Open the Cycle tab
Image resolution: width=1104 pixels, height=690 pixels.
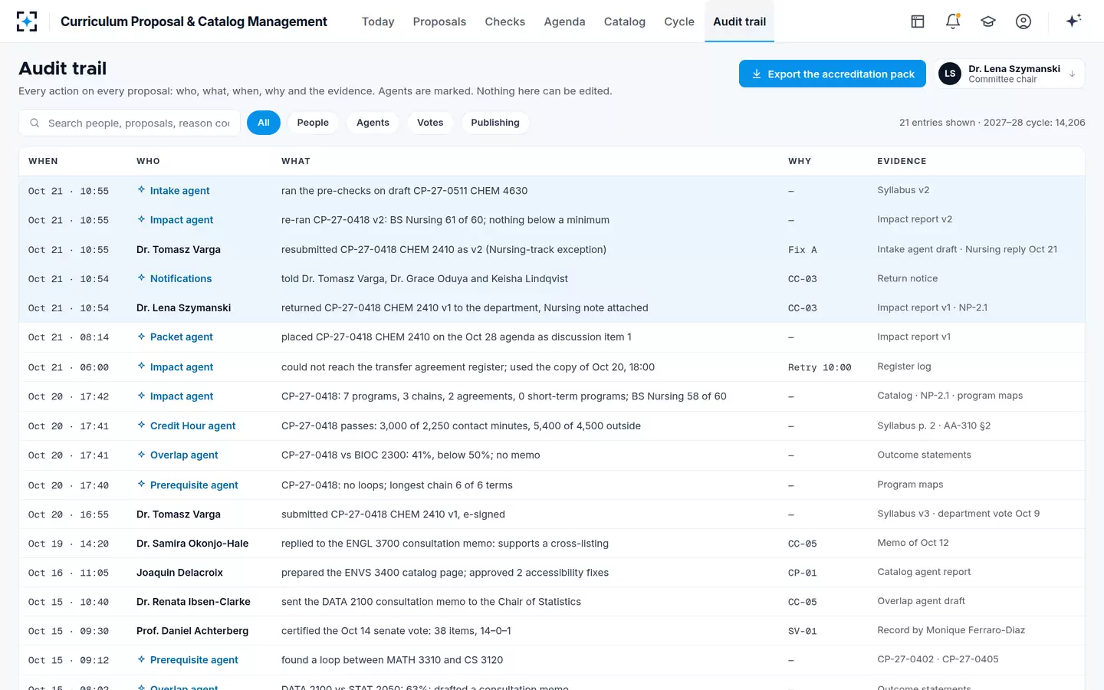pyautogui.click(x=679, y=21)
